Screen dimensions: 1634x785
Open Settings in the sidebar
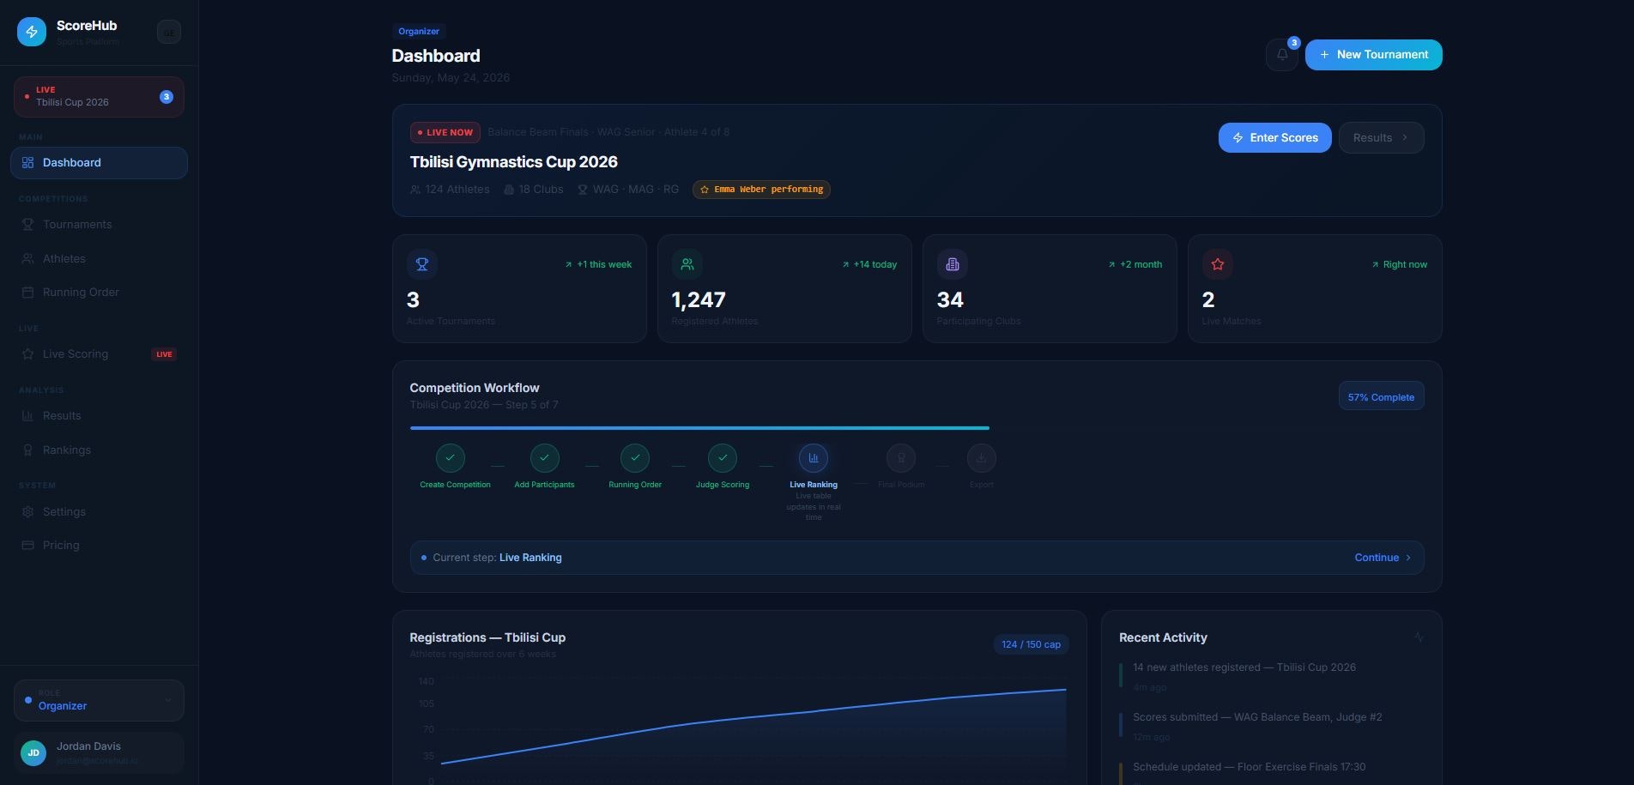tap(99, 512)
